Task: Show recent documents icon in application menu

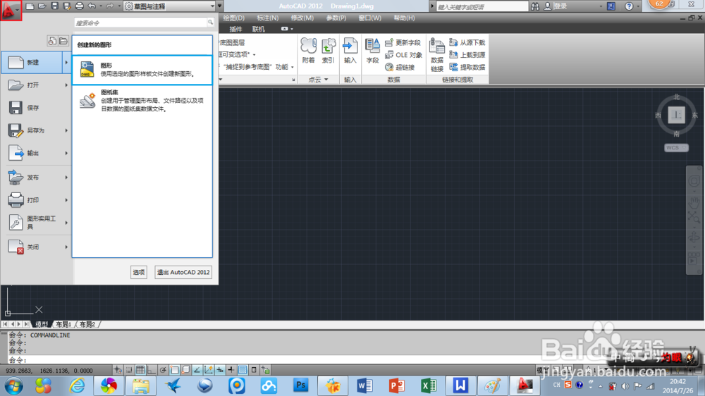Action: (52, 41)
